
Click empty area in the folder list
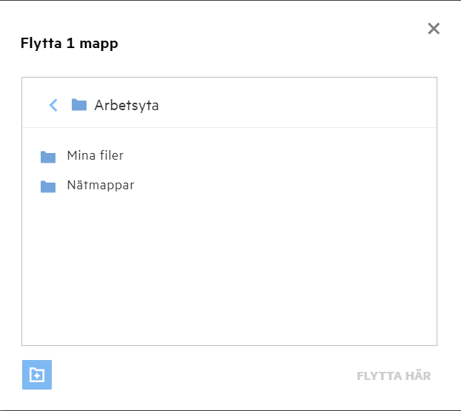229,274
